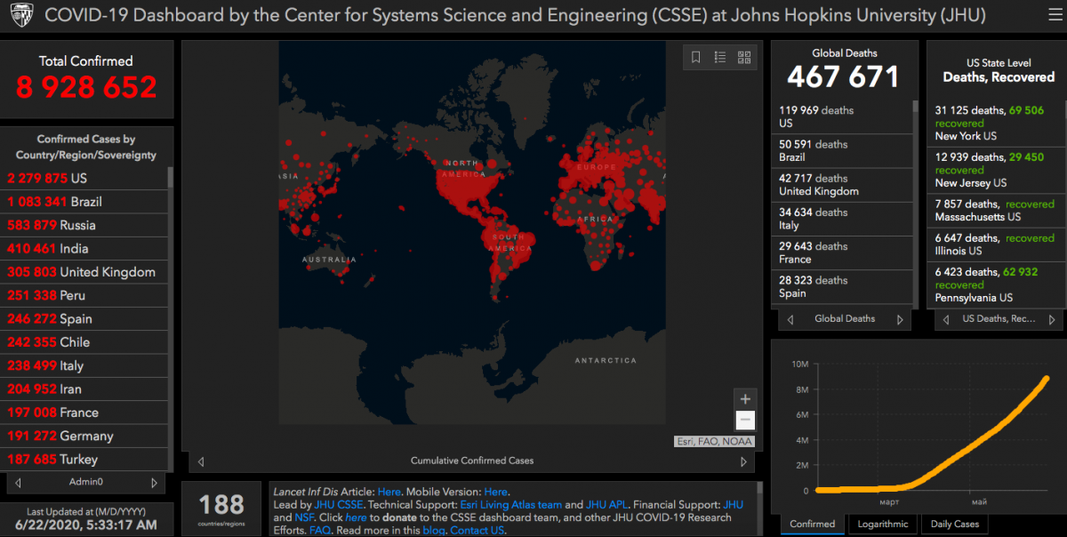
Task: Select India in confirmed cases list
Action: 84,249
